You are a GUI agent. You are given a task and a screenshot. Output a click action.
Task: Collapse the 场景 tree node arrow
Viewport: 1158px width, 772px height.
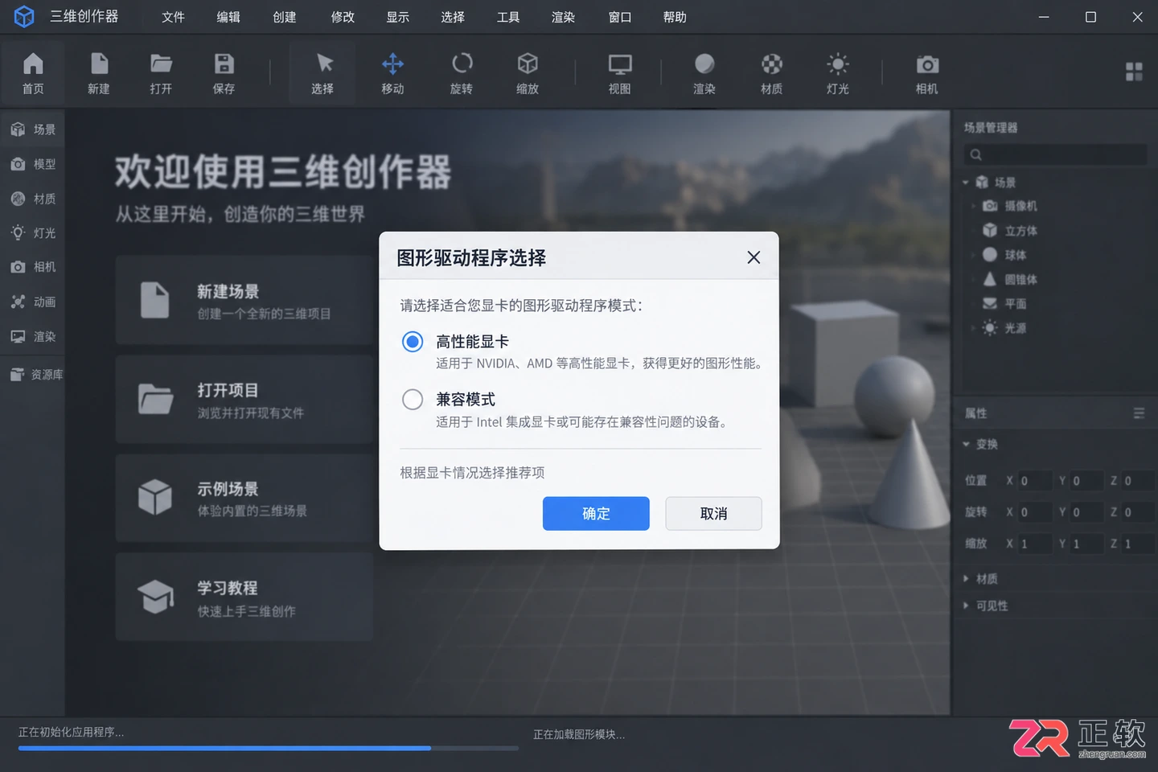coord(966,183)
